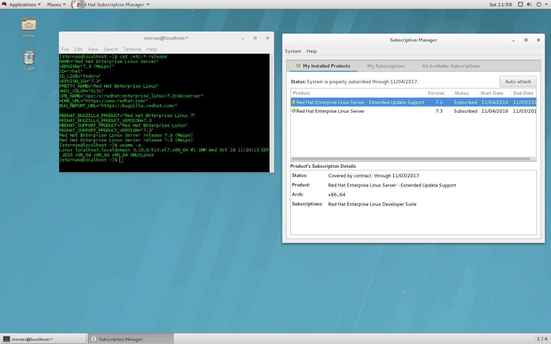Open the system menu dropdown arrow

click(x=546, y=5)
